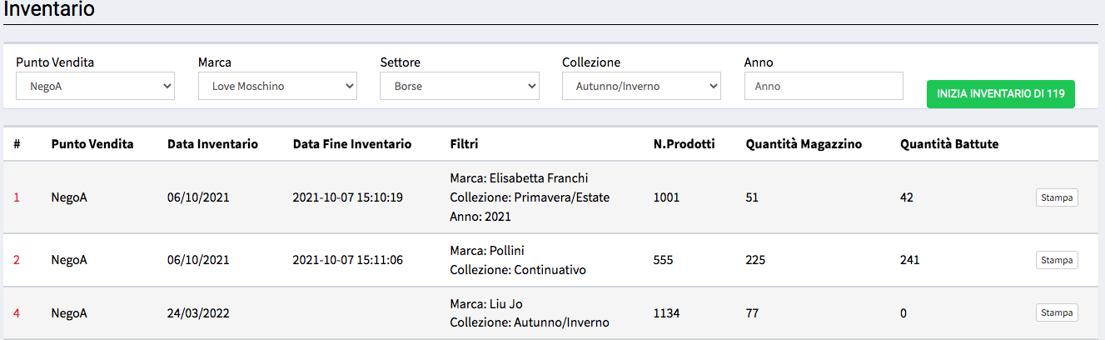Click the Quantità Magazzino column header
The height and width of the screenshot is (340, 1105).
coord(804,144)
